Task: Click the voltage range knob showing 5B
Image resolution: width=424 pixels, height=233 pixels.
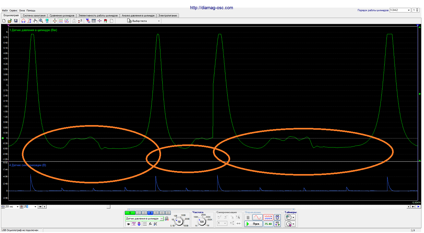Action: pos(179,222)
